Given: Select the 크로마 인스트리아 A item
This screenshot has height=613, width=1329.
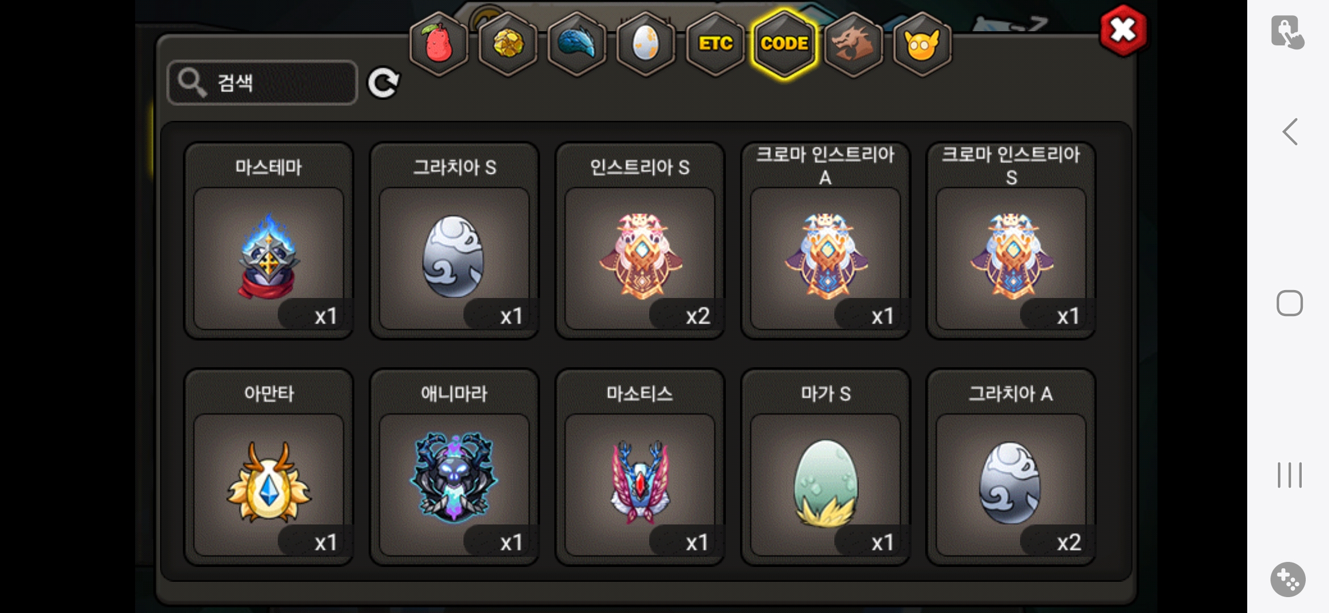Looking at the screenshot, I should click(826, 241).
